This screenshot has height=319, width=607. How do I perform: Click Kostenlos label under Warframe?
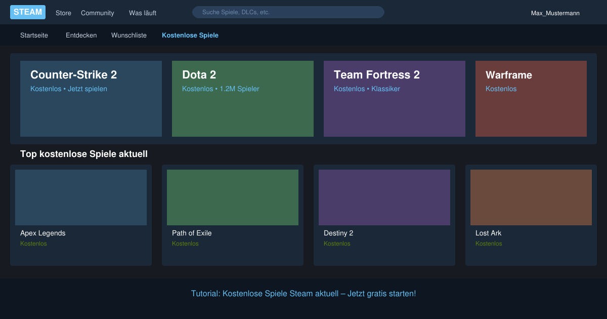tap(501, 89)
